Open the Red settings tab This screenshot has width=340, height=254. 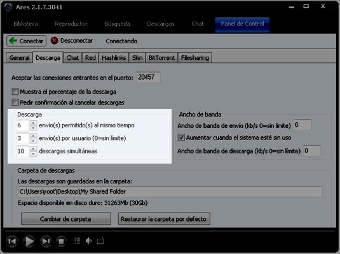pyautogui.click(x=90, y=58)
